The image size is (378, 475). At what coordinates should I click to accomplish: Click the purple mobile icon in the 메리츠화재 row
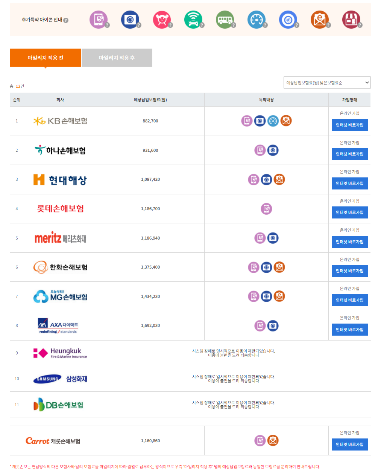[x=260, y=238]
